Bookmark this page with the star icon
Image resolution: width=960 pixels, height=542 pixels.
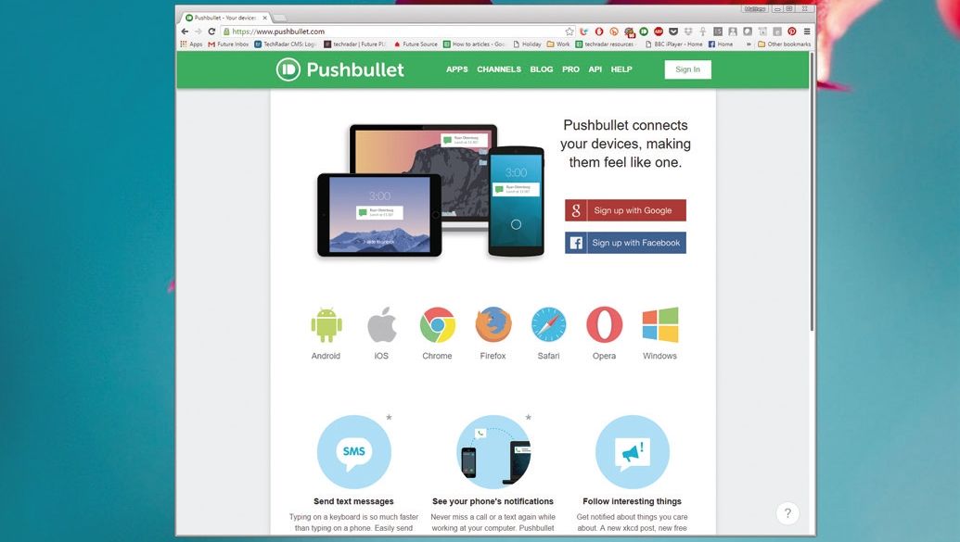tap(570, 32)
